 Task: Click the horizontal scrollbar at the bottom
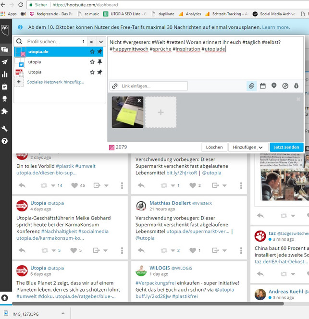(x=148, y=304)
